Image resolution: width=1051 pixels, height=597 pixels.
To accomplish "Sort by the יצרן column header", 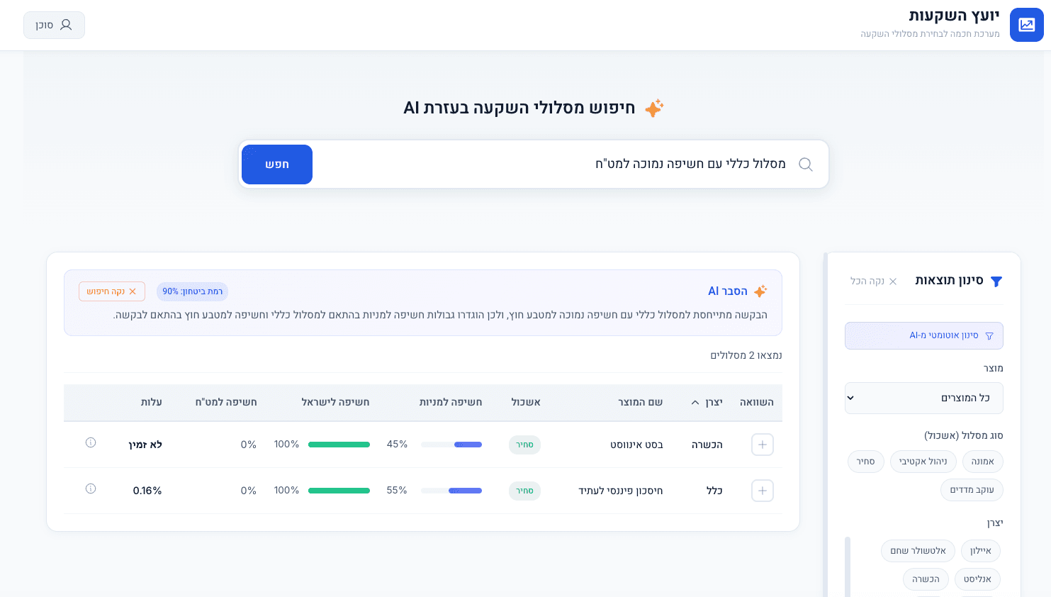I will click(707, 402).
